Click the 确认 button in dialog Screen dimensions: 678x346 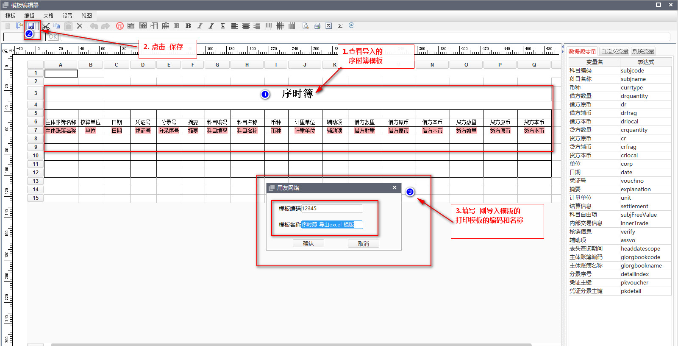[308, 244]
